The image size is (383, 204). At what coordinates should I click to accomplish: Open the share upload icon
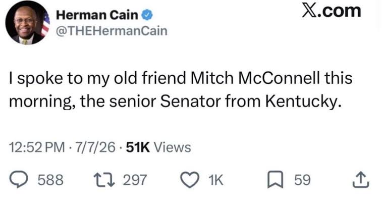click(361, 180)
